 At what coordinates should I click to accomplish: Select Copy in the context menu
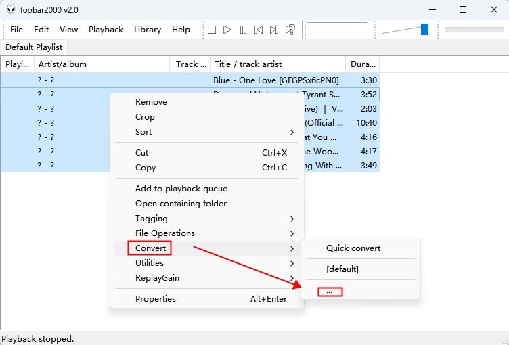pos(206,168)
